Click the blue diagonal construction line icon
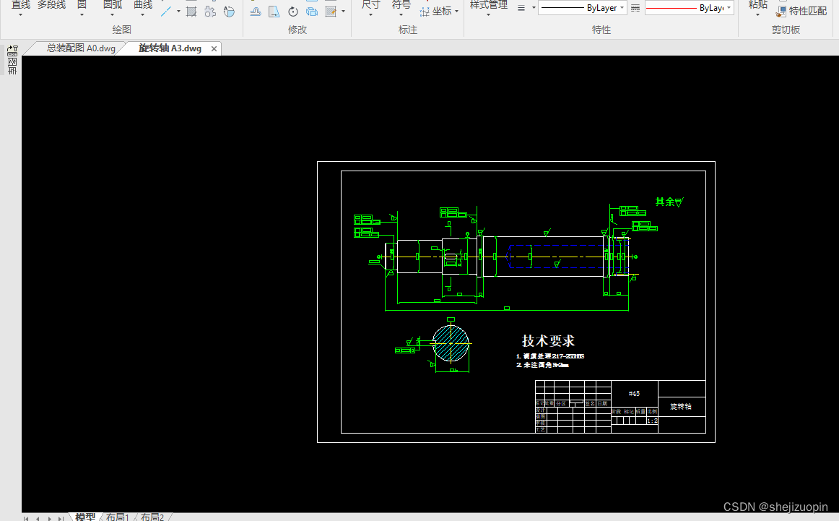 click(x=166, y=12)
